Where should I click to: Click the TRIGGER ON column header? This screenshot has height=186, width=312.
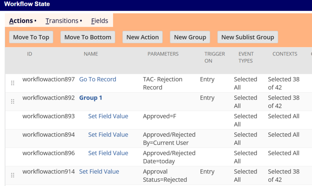tap(215, 57)
